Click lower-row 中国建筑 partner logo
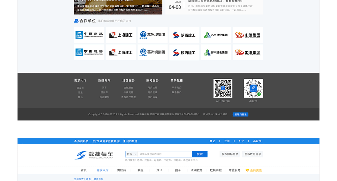This screenshot has height=181, width=337. pos(89,52)
